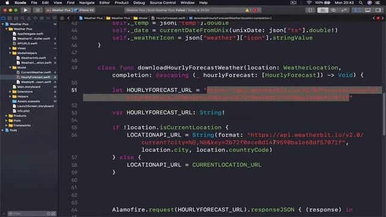This screenshot has height=217, width=386.
Task: Open the Breakpoint navigator tab
Action: pyautogui.click(x=48, y=18)
